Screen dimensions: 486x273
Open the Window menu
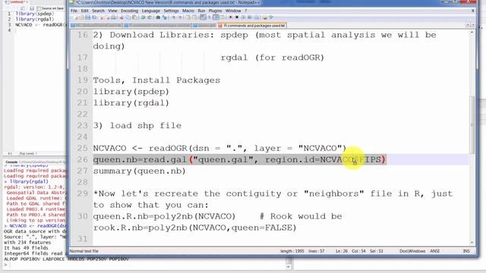(x=233, y=11)
